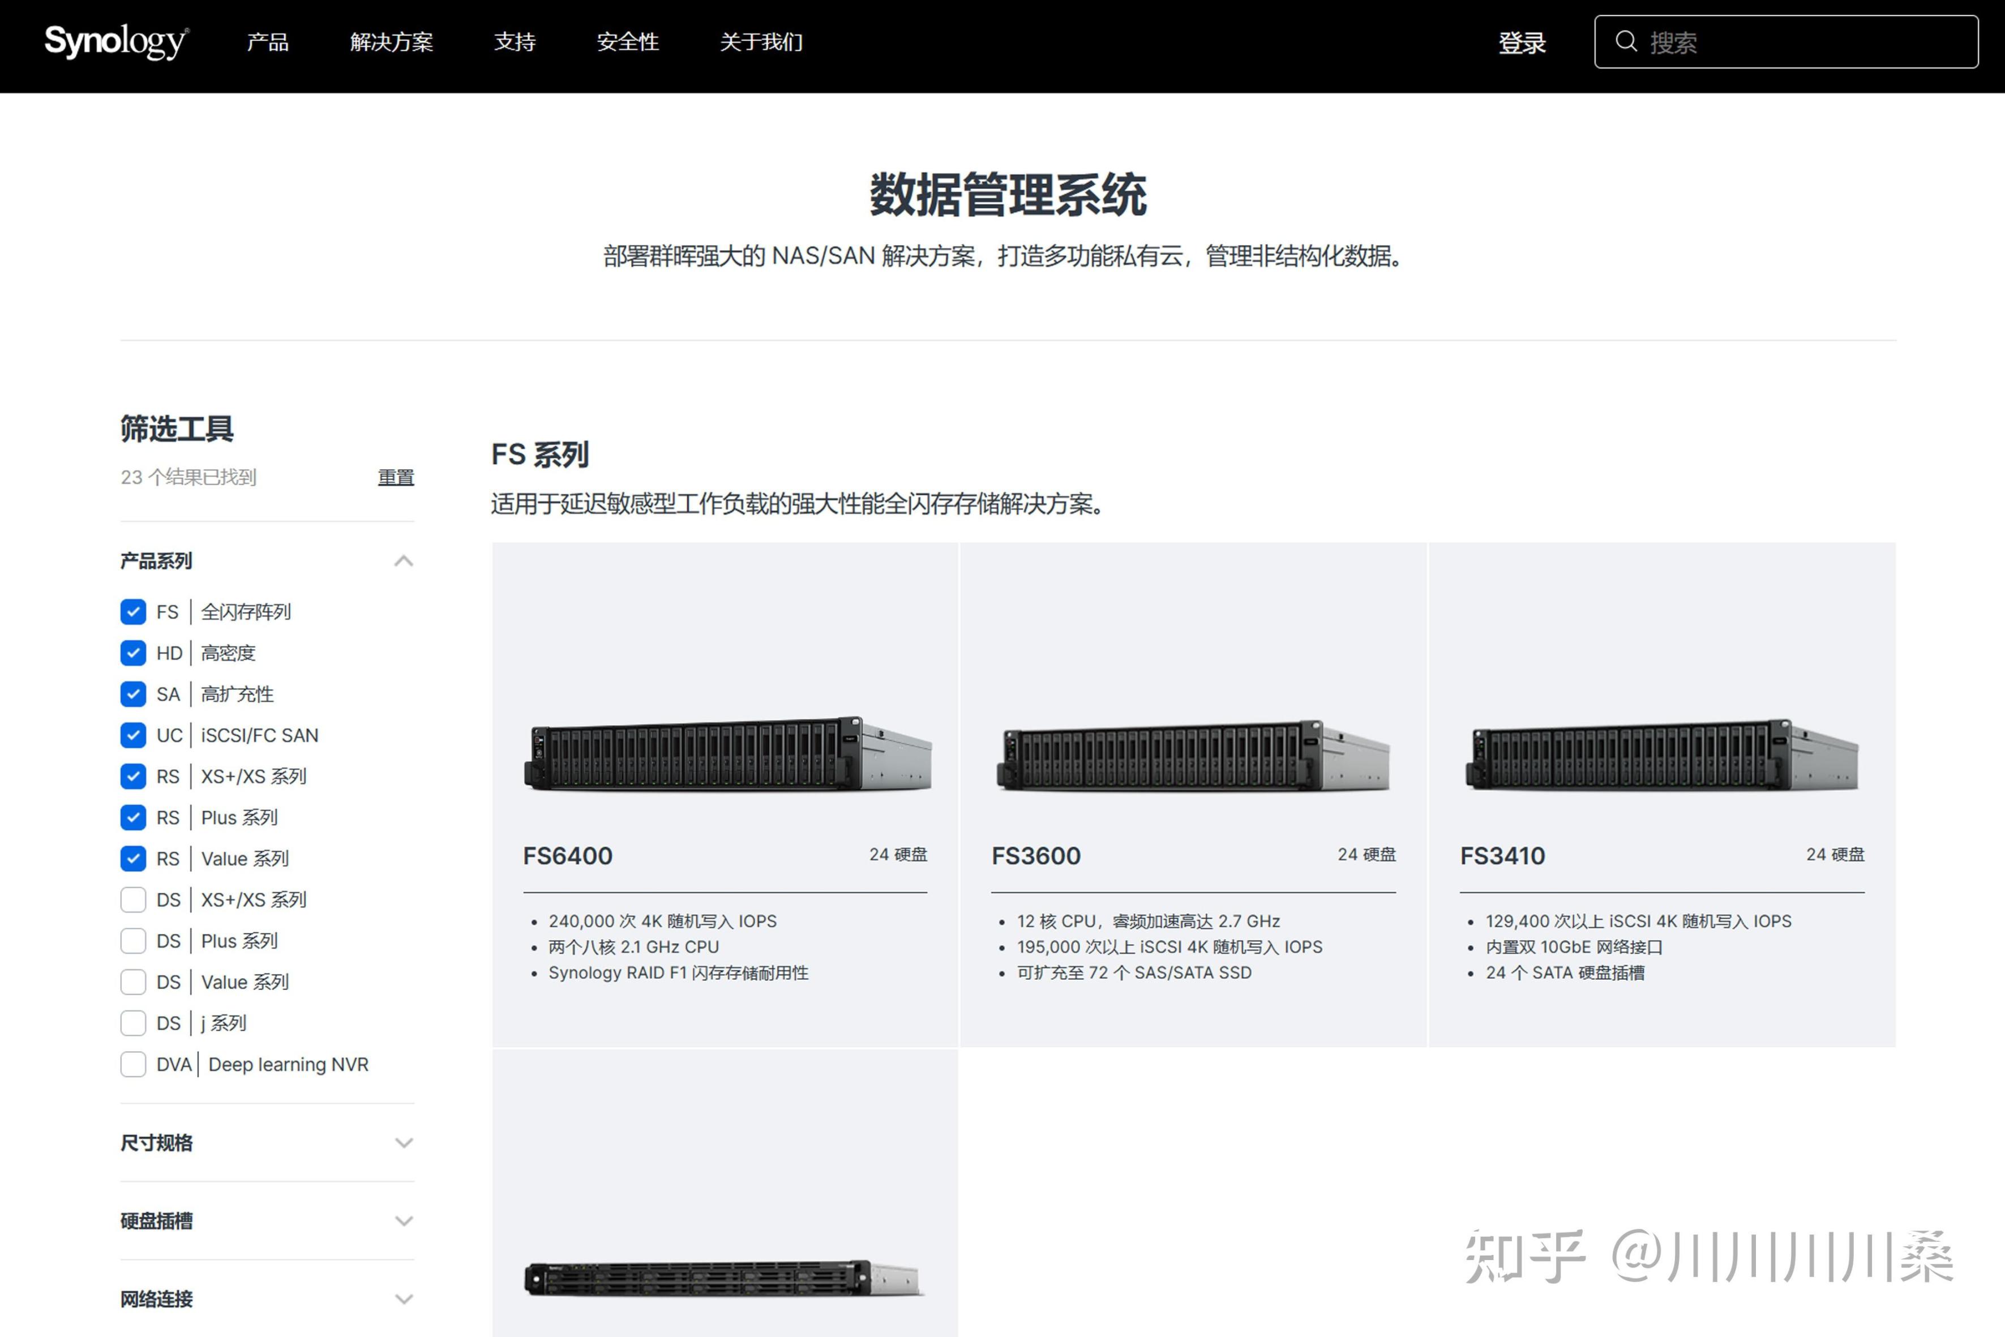Viewport: 2005px width, 1337px height.
Task: Collapse the 产品系列 filter section
Action: [403, 561]
